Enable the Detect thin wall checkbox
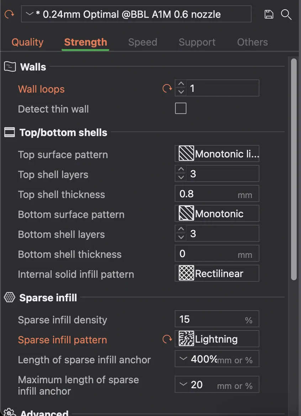The height and width of the screenshot is (416, 301). pos(181,109)
